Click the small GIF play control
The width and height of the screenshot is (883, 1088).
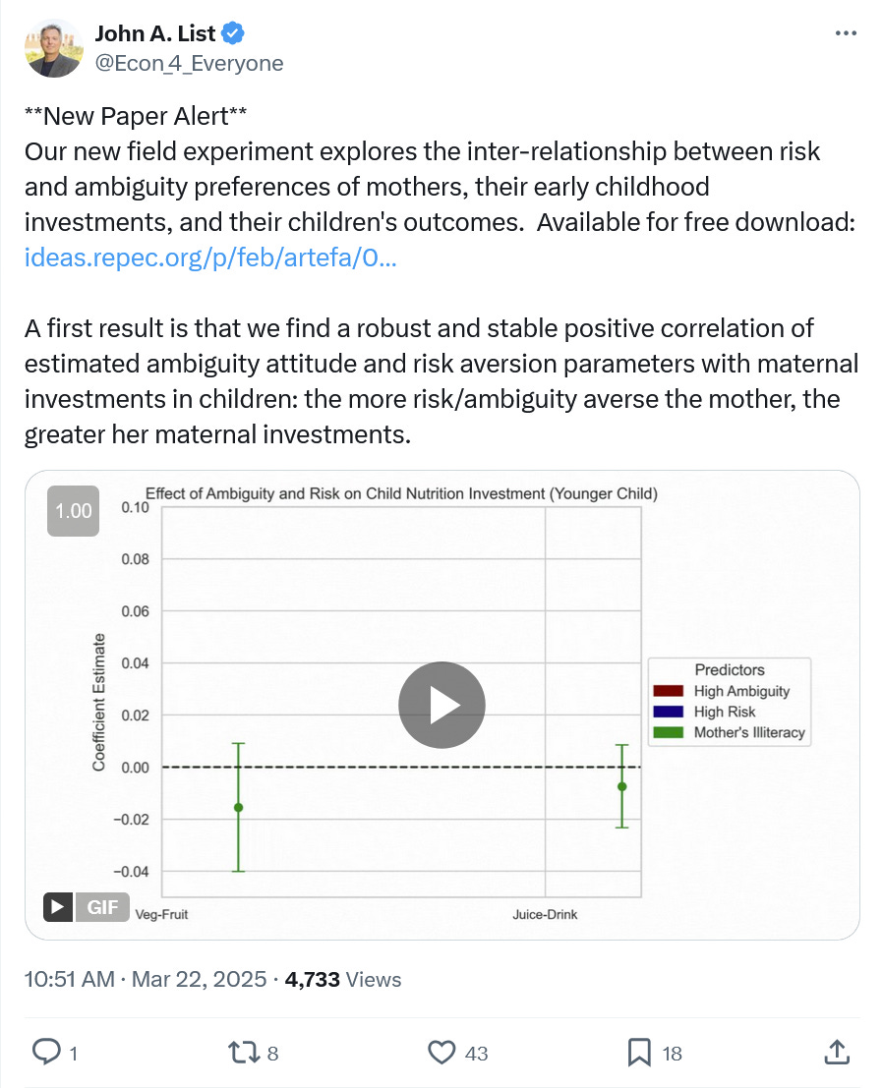click(58, 907)
